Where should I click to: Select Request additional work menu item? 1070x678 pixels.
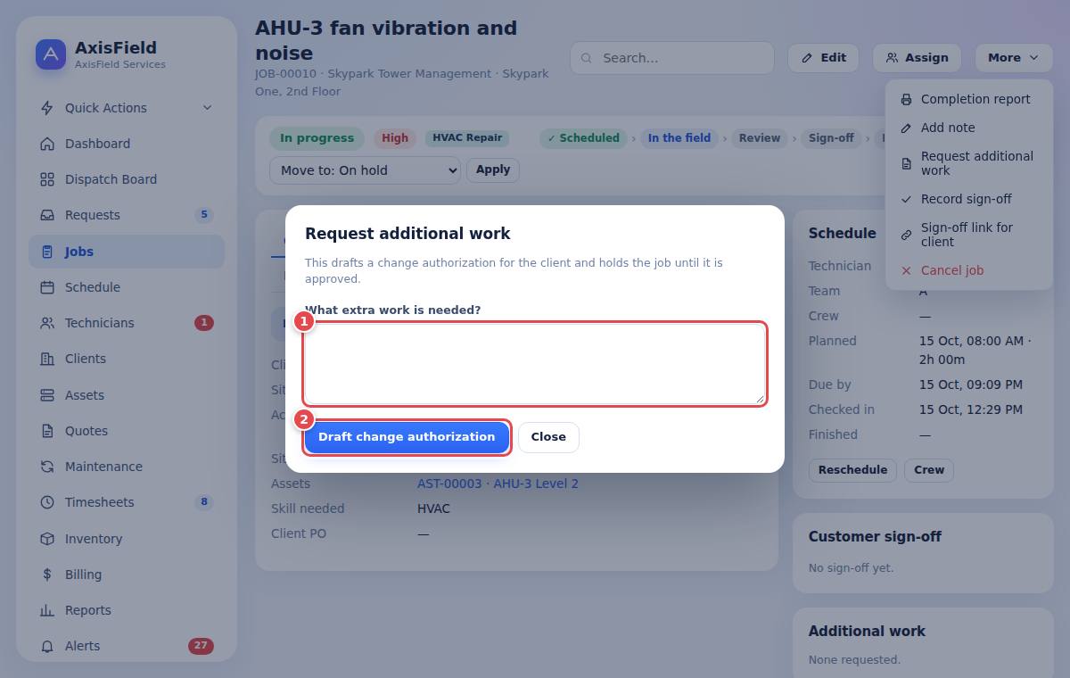point(969,163)
